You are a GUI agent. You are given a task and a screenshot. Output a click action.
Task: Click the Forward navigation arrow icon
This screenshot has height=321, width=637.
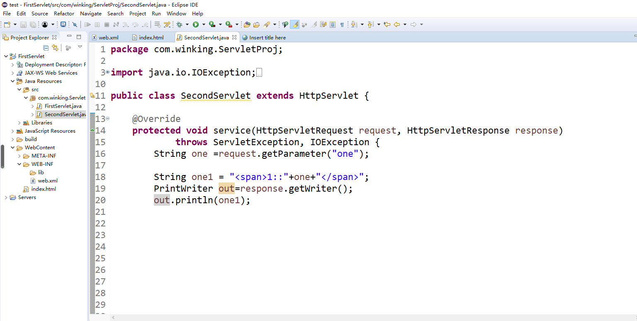[x=413, y=24]
